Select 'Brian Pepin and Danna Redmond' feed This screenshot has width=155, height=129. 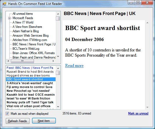coord(34,57)
